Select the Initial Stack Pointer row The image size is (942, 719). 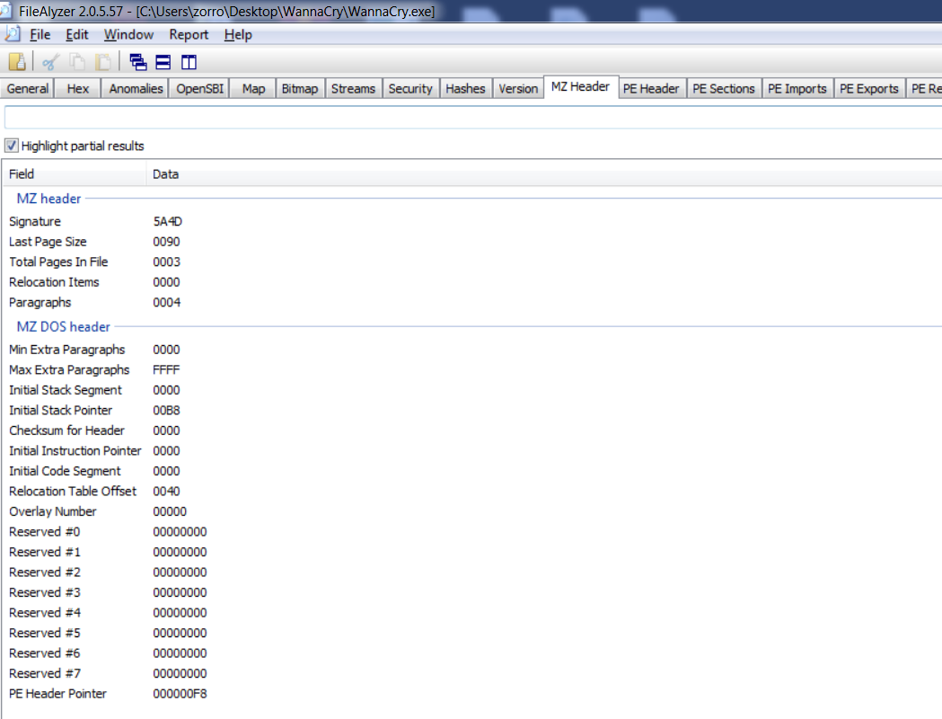(x=472, y=410)
